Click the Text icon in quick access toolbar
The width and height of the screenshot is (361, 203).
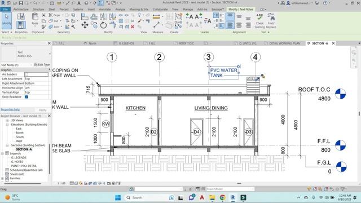[79, 3]
